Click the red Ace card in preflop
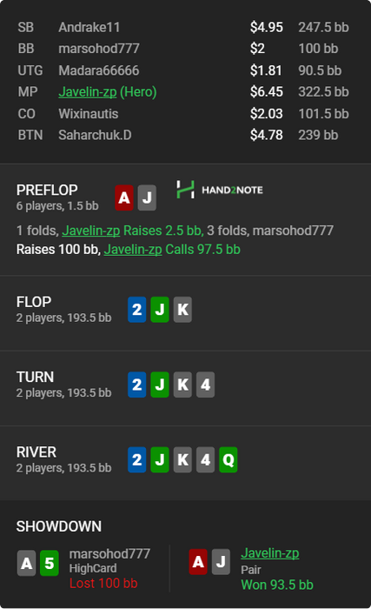This screenshot has width=371, height=609. tap(124, 198)
